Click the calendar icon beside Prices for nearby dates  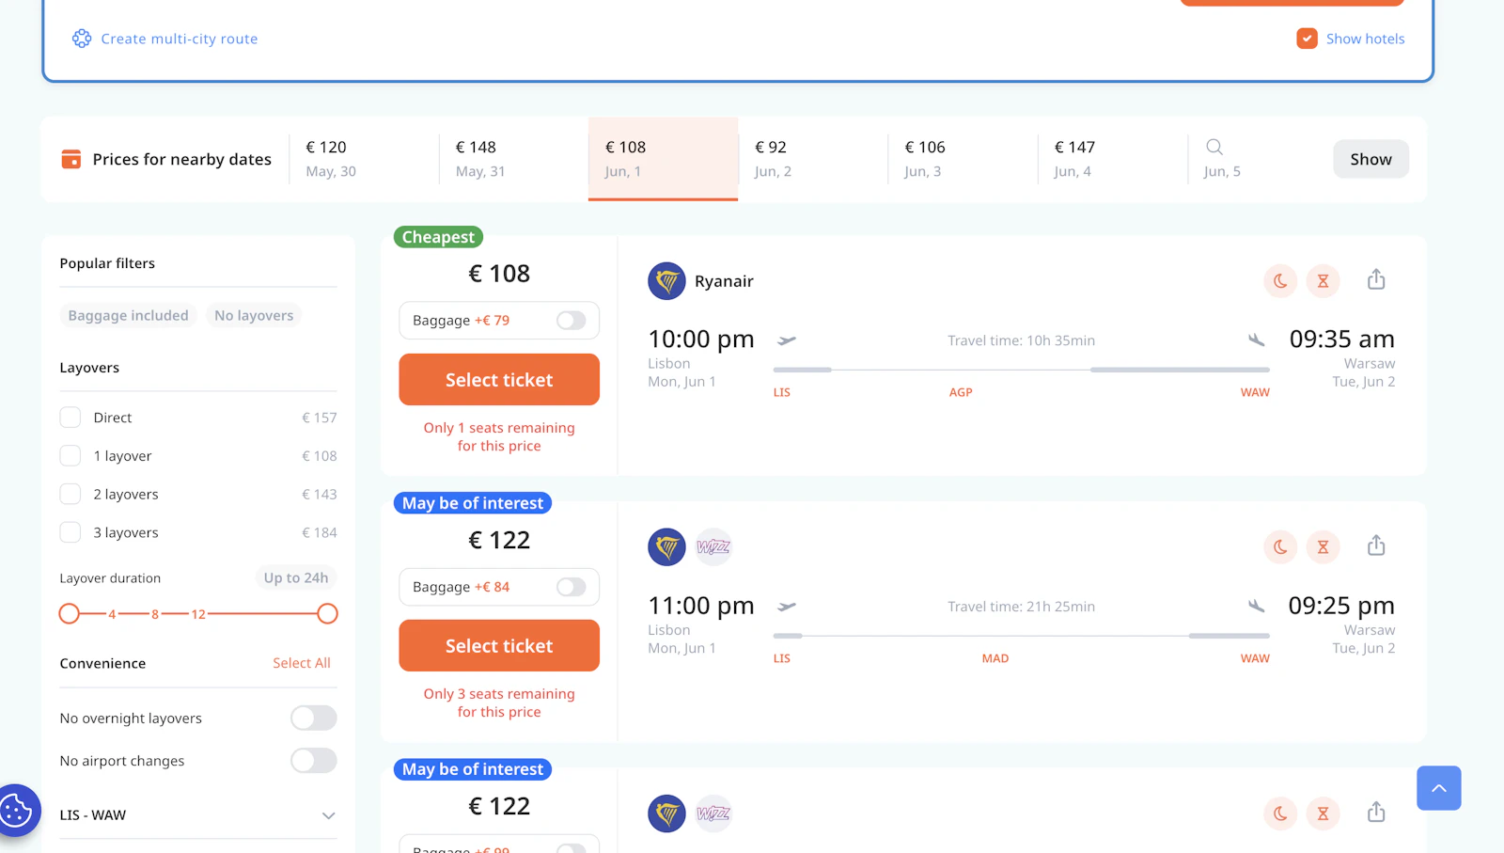[x=70, y=159]
